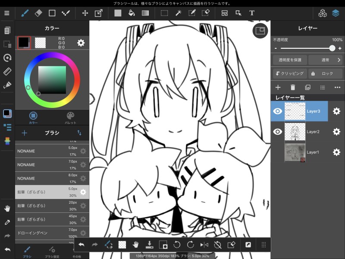Open the hamburger main menu
Screen dimensions: 345x259
pos(7,13)
